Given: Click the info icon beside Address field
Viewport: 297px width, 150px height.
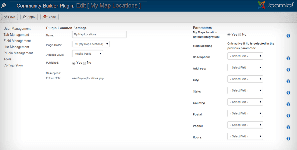Looking at the screenshot, I should click(288, 70).
